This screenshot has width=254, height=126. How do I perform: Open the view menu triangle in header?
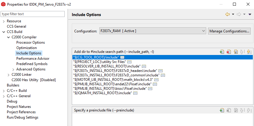[250, 14]
